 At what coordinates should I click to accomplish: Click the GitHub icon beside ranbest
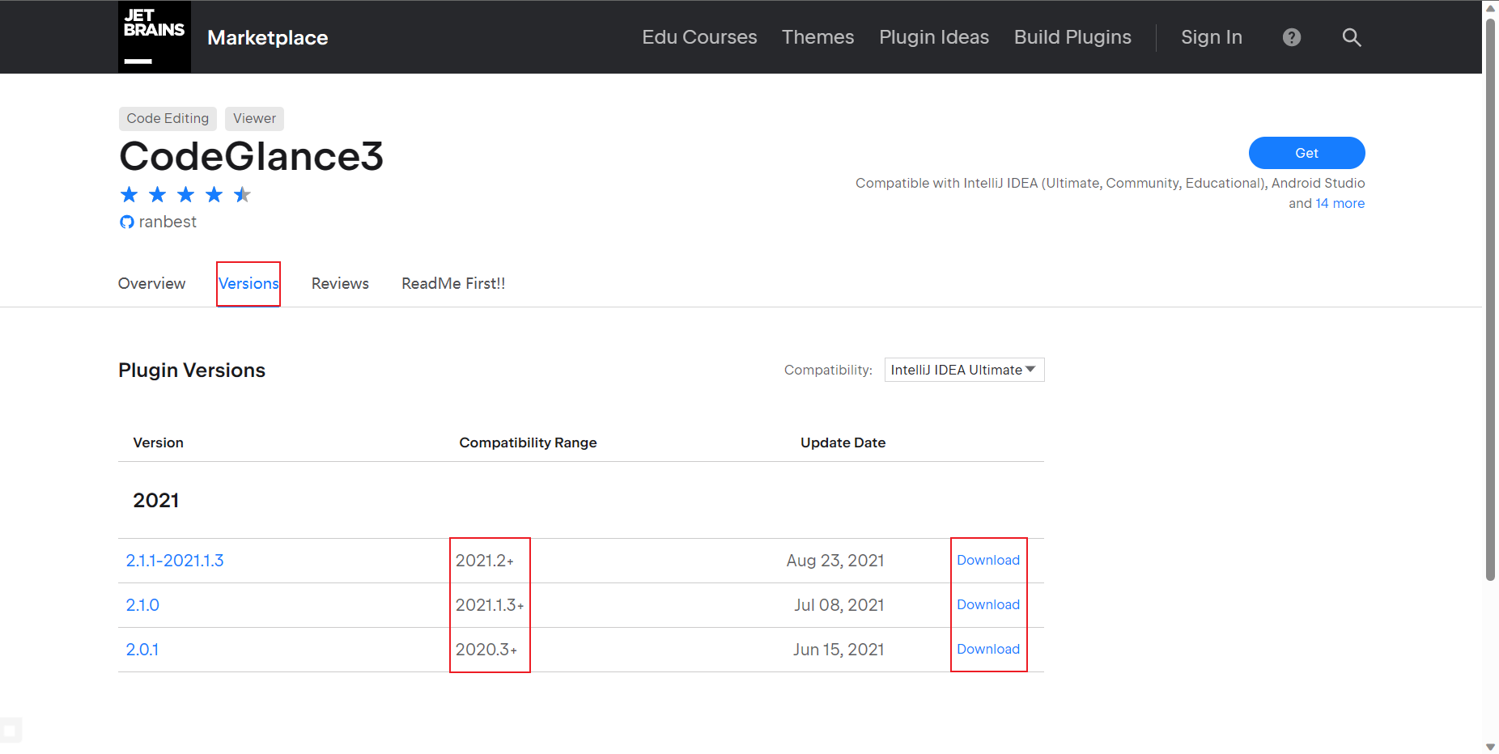coord(127,222)
